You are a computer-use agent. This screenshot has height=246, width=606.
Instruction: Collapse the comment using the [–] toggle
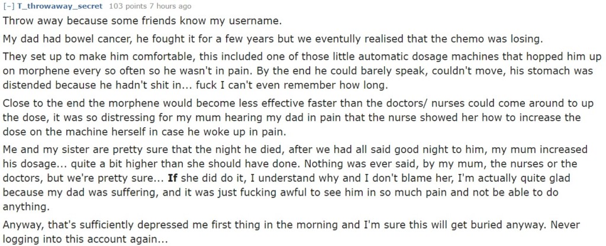pyautogui.click(x=8, y=7)
